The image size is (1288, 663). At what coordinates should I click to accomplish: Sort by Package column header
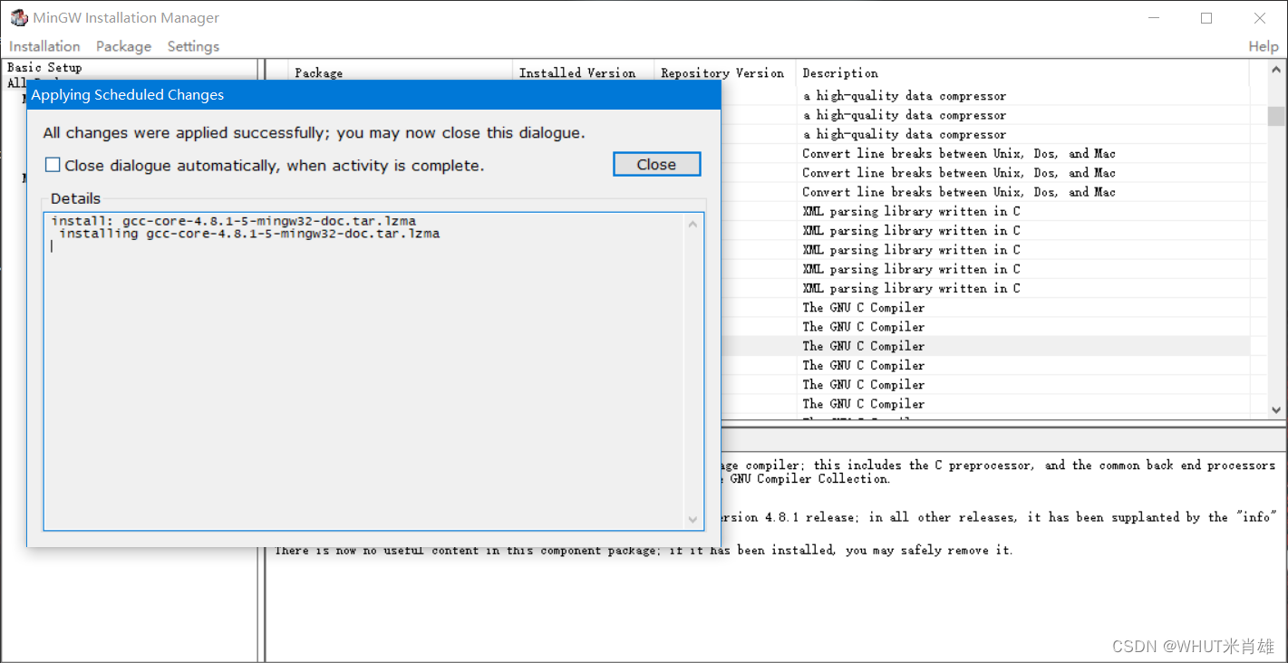coord(400,72)
